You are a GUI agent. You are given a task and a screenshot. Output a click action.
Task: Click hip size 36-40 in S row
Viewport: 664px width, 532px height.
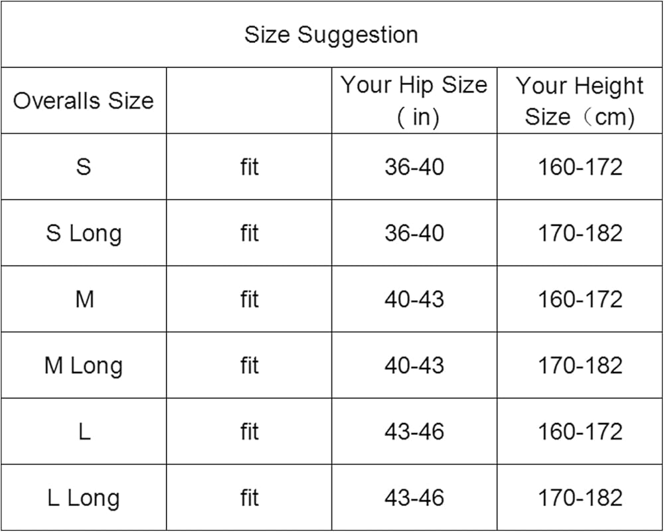414,167
